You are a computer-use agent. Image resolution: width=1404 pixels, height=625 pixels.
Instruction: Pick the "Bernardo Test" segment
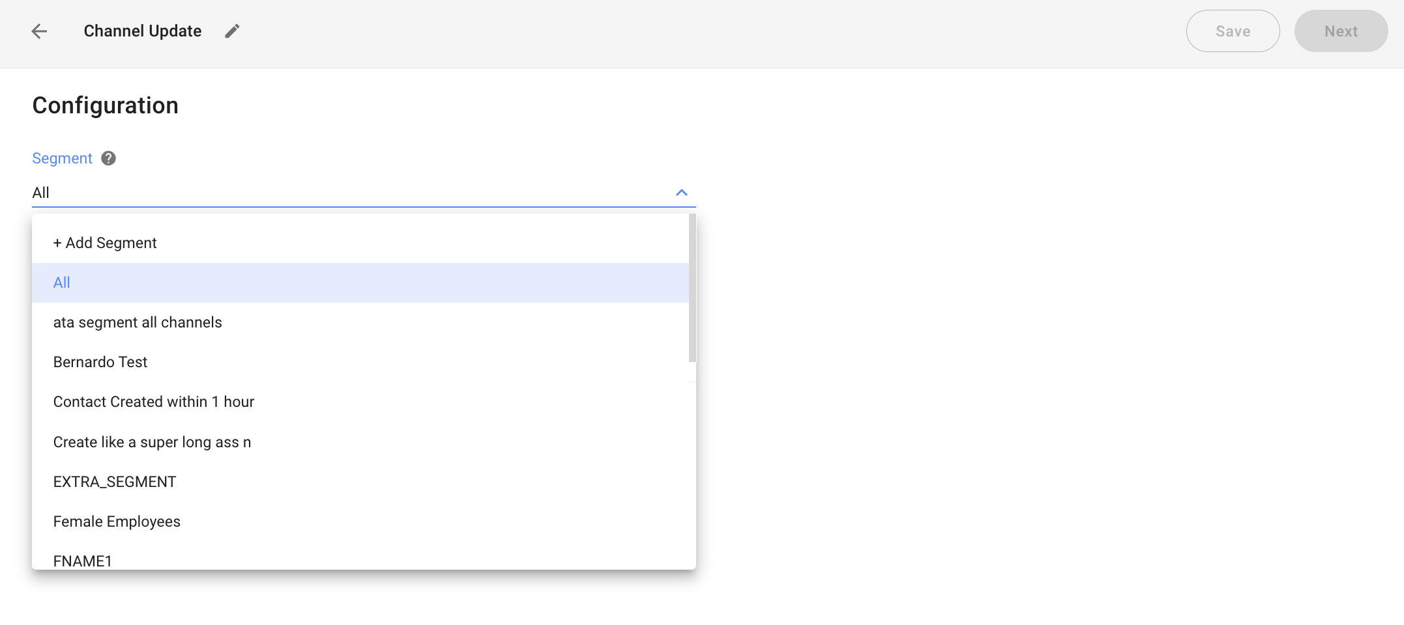tap(100, 362)
